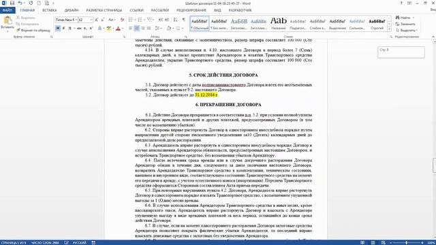The image size is (436, 245).
Task: Switch to the ВСТАВКА tab
Action: pos(50,10)
